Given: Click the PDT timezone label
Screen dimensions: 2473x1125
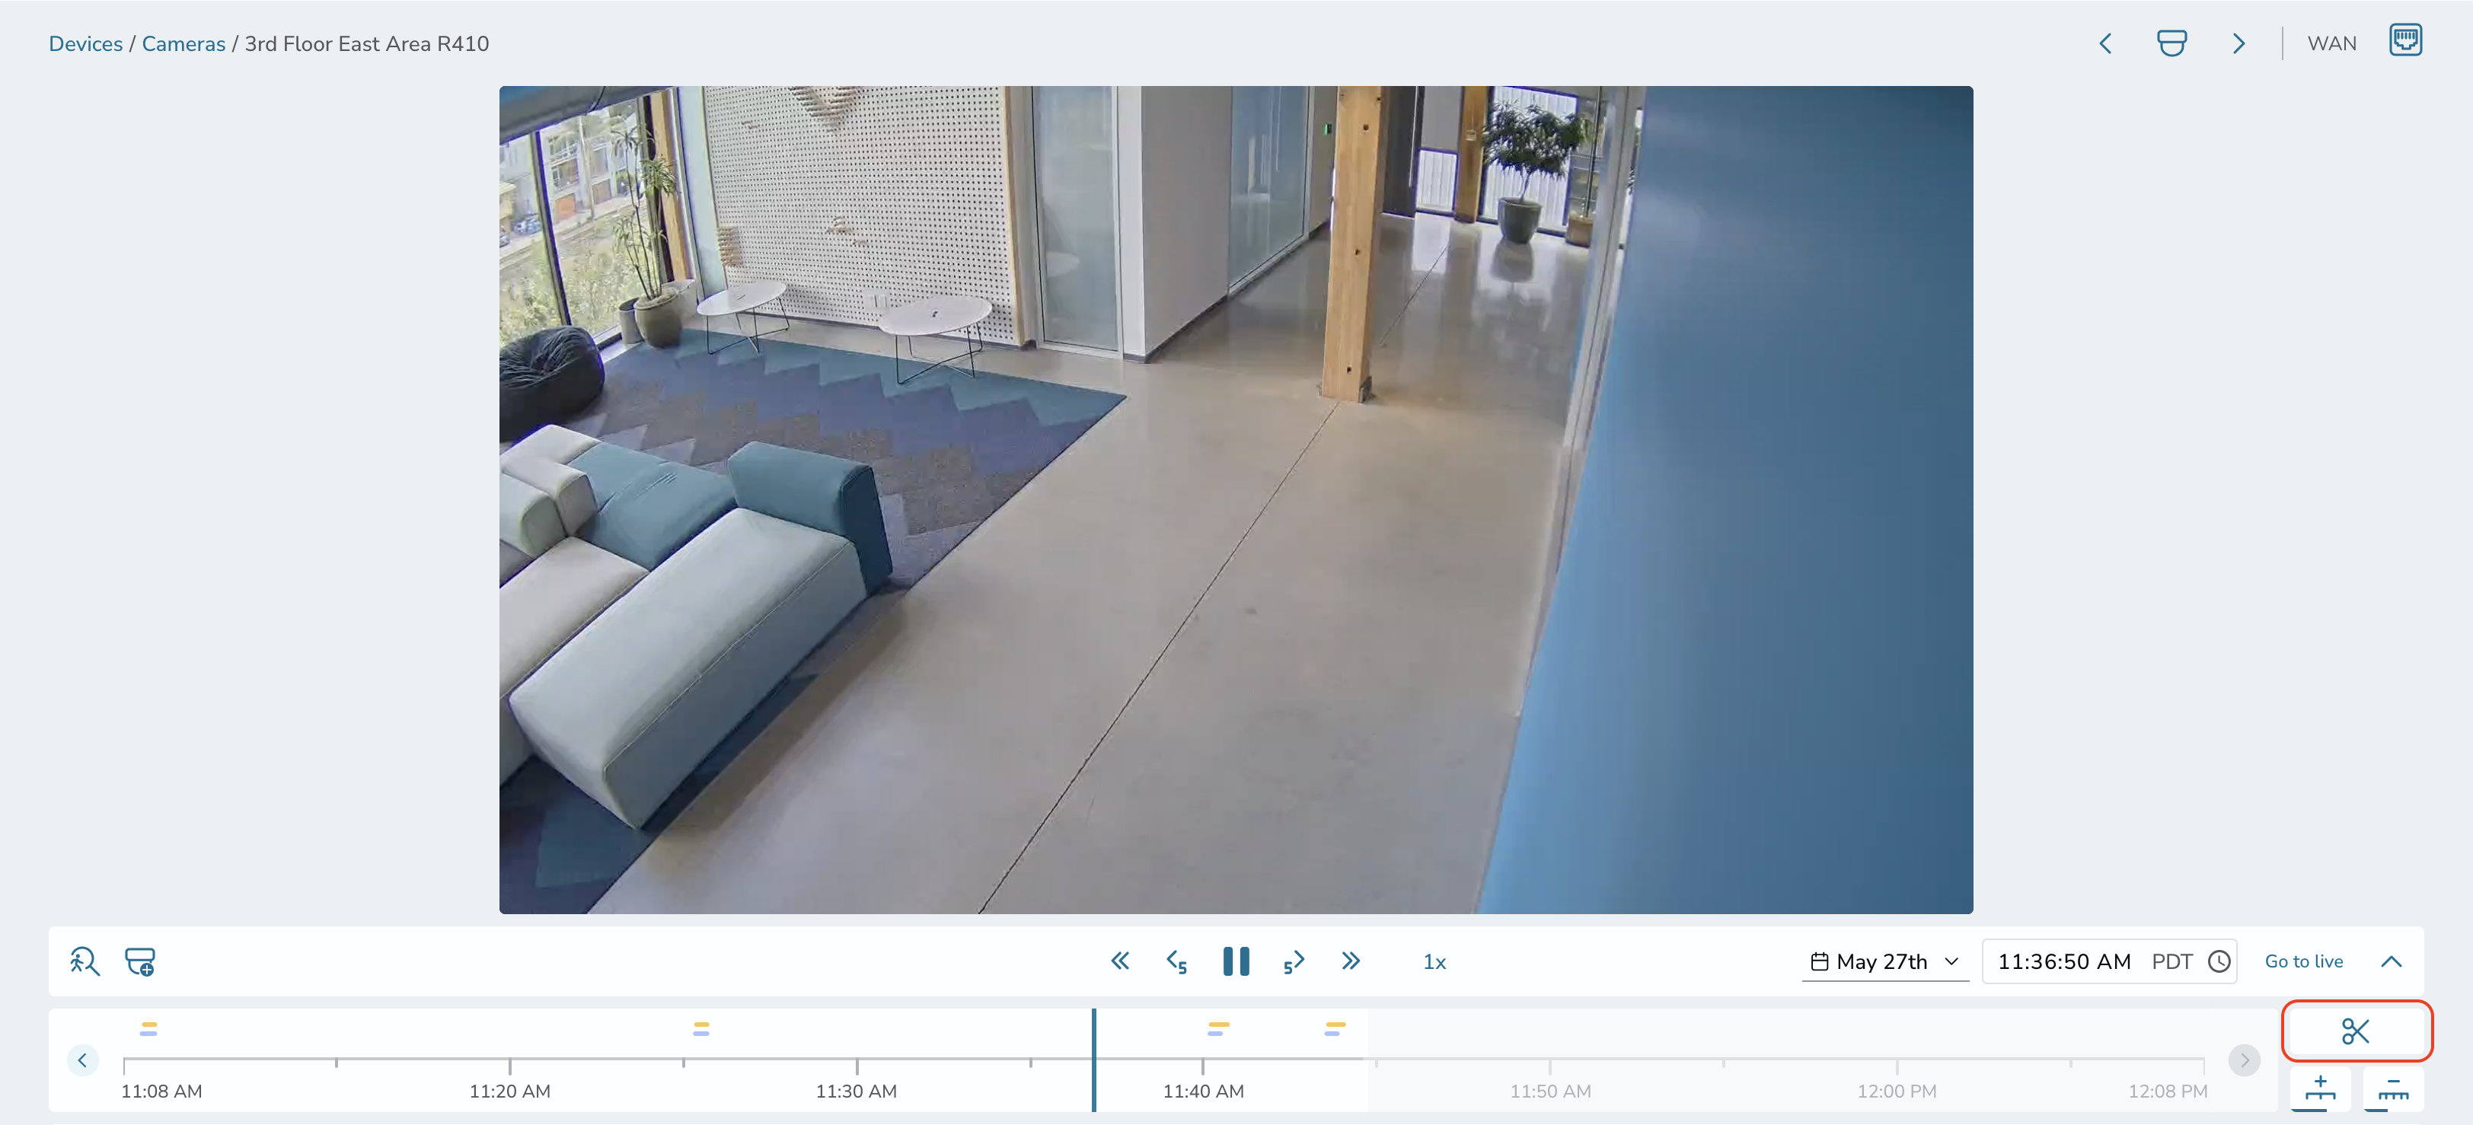Looking at the screenshot, I should point(2171,962).
